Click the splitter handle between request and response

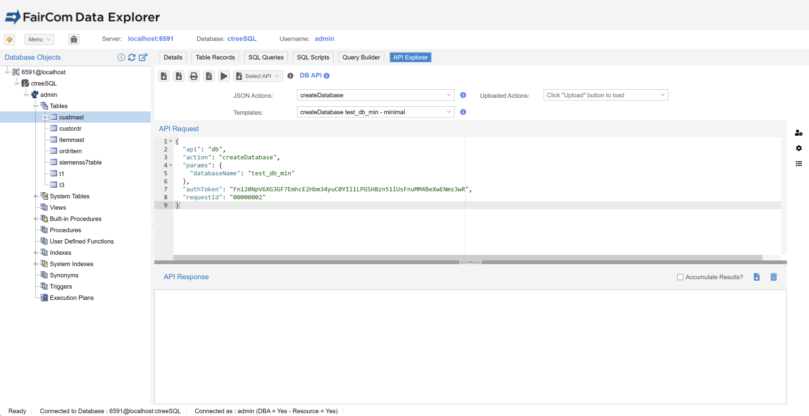(x=471, y=262)
